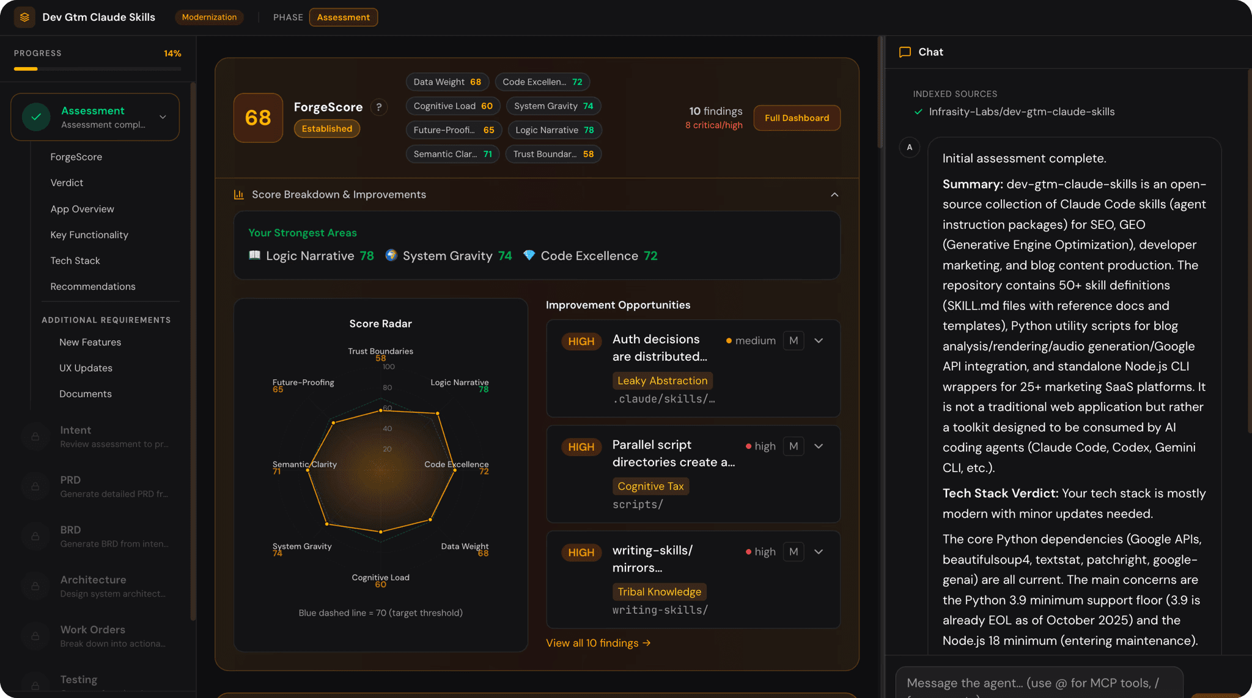Expand the writing-skills mirrors finding
The image size is (1252, 698).
point(819,552)
